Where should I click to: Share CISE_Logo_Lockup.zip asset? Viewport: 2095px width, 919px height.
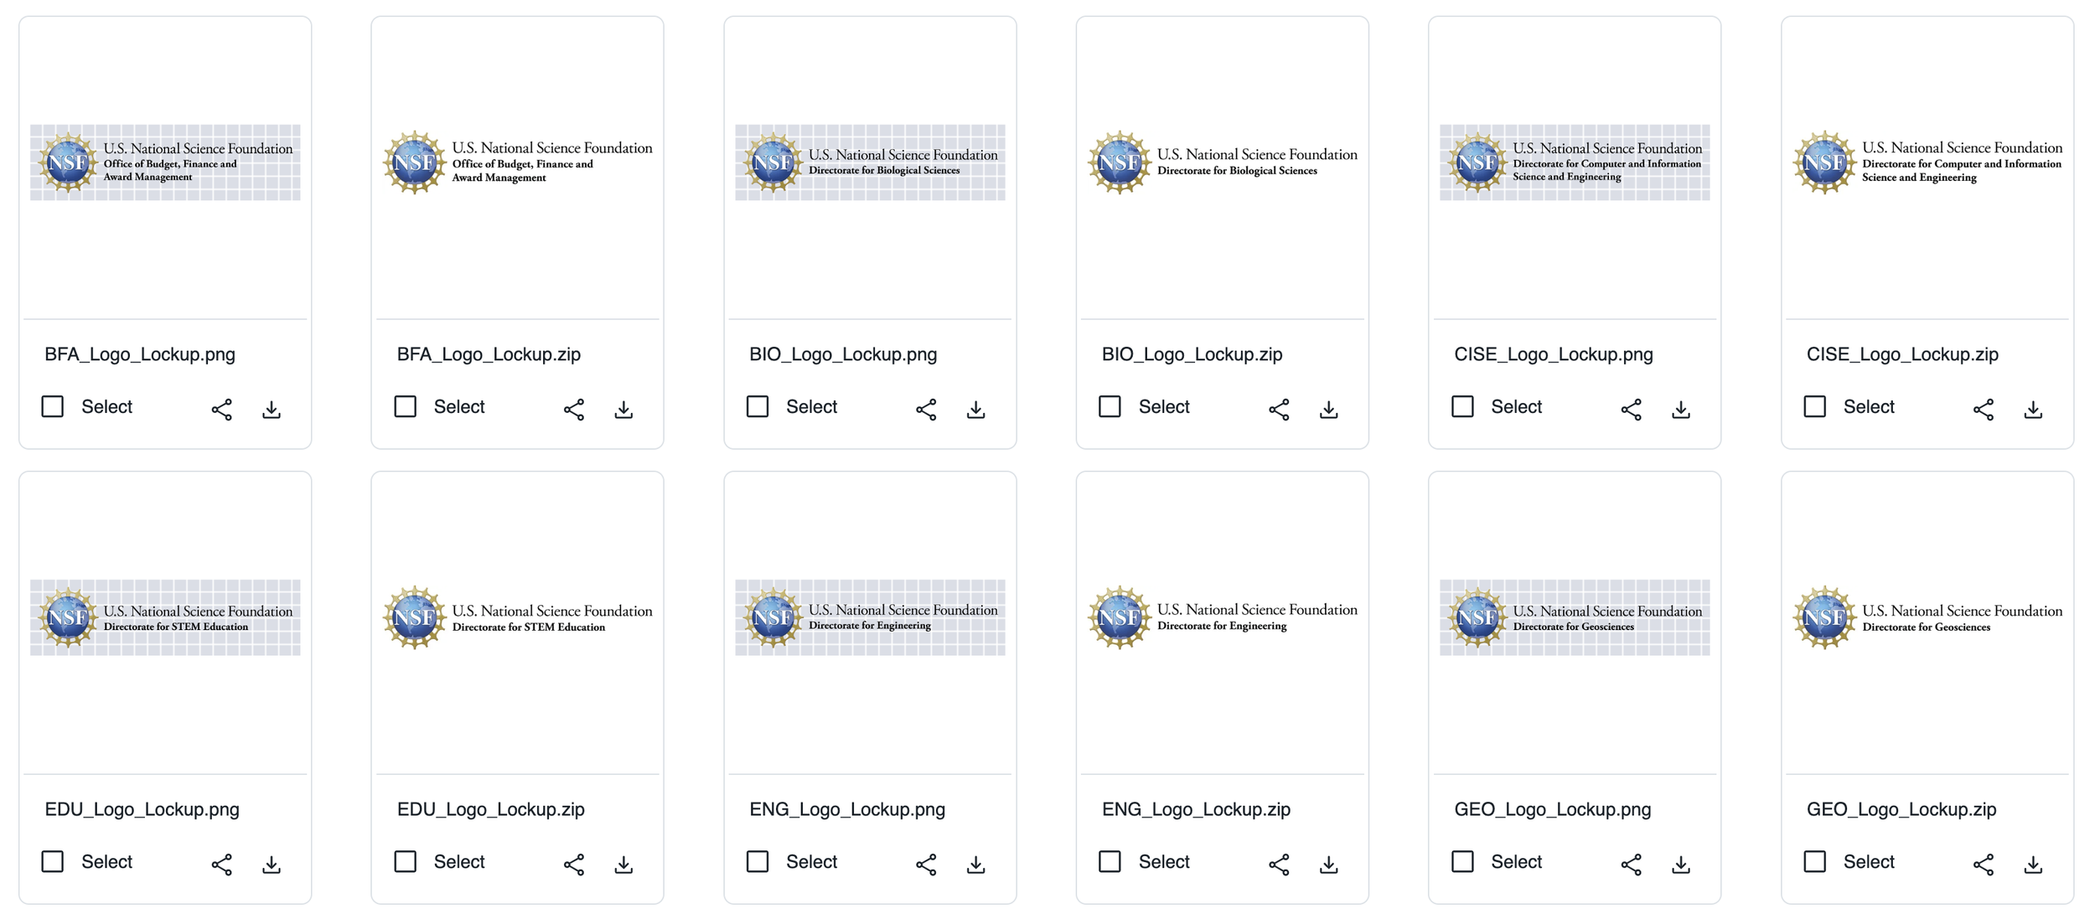click(1984, 409)
